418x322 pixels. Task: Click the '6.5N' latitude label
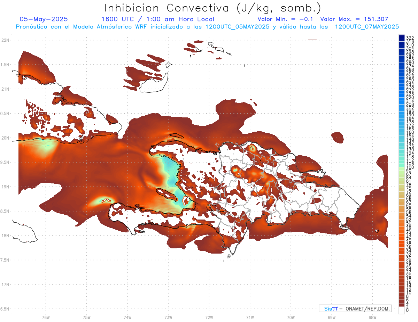(5, 309)
